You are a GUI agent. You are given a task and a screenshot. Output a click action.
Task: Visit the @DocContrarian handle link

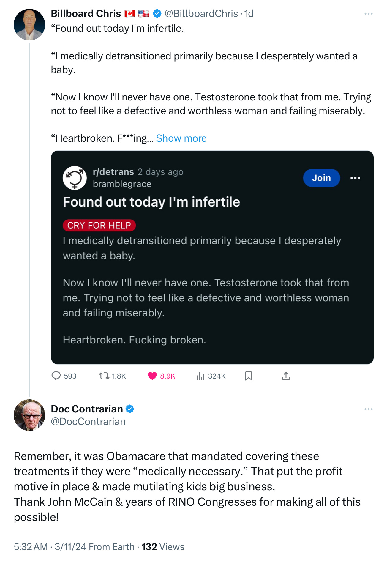pyautogui.click(x=88, y=422)
